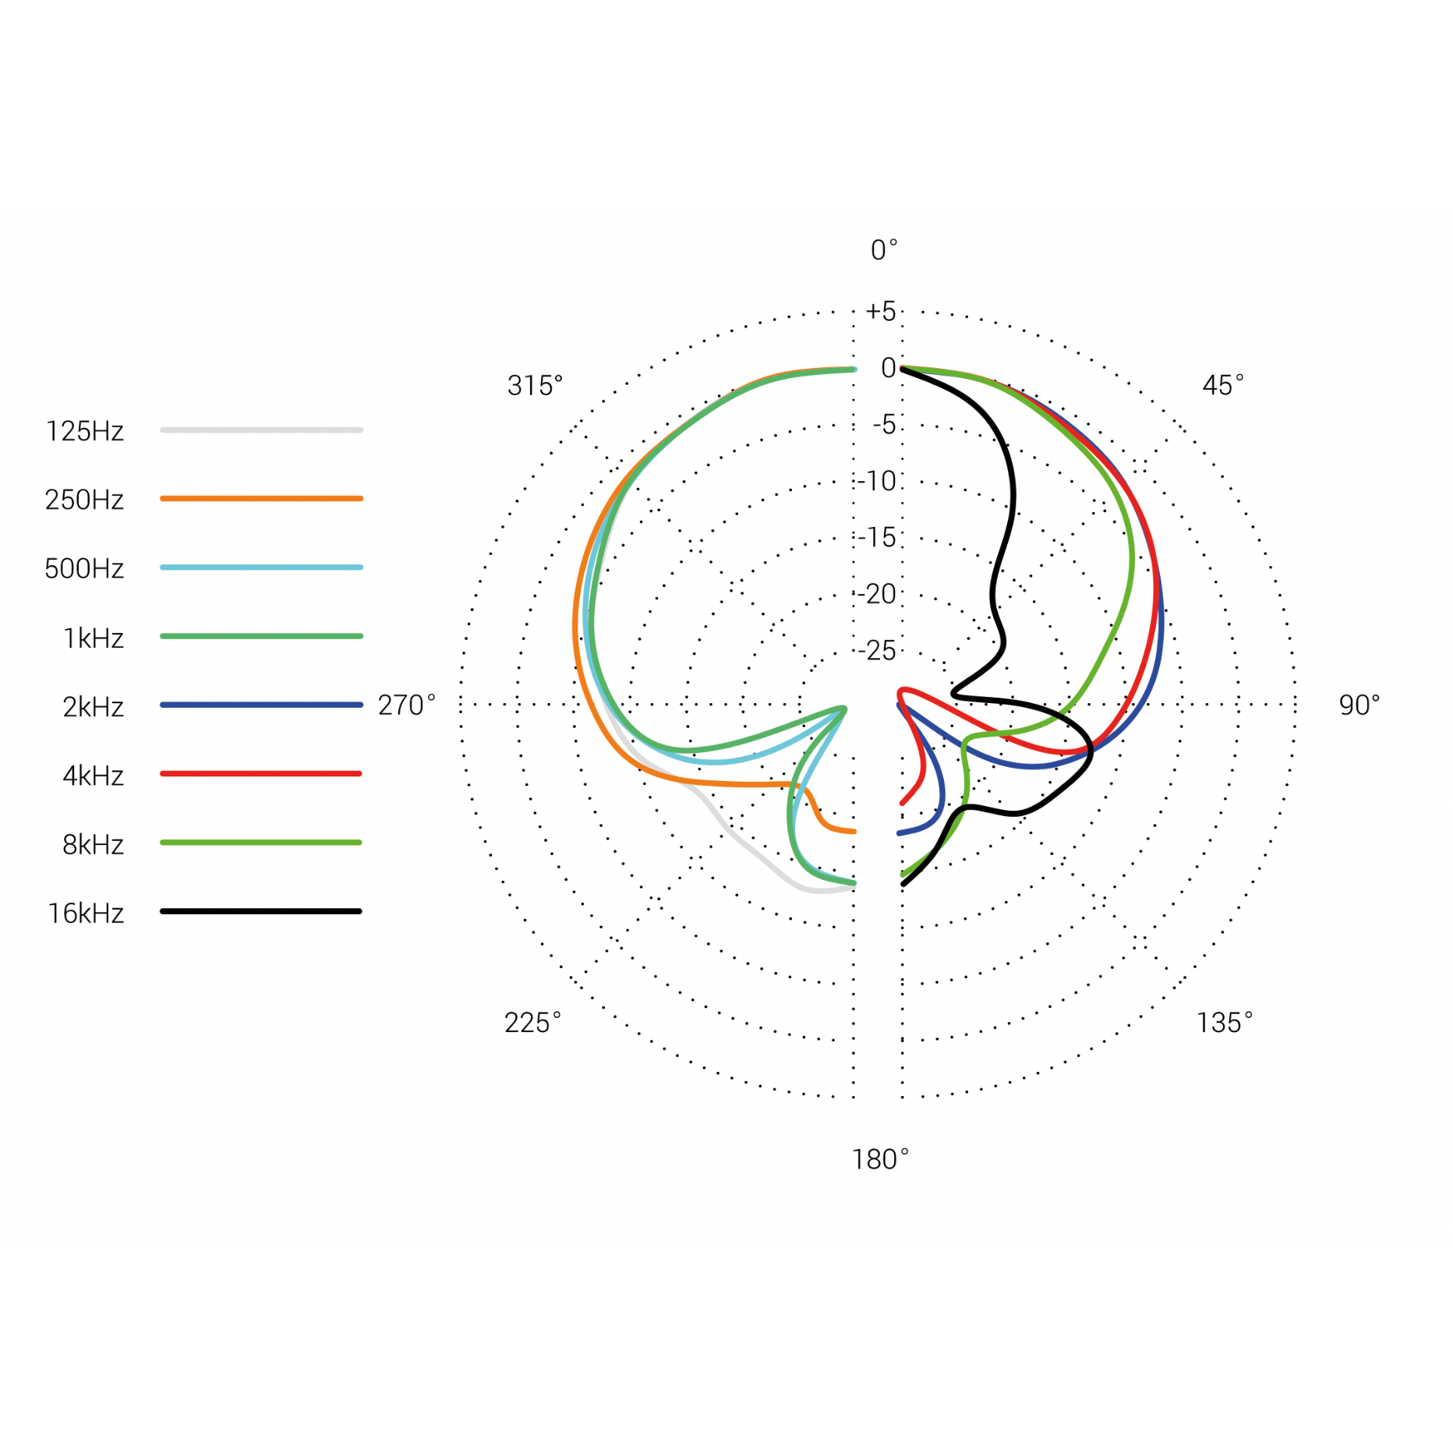Click the 0° angle label at top
1453x1453 pixels.
click(883, 250)
